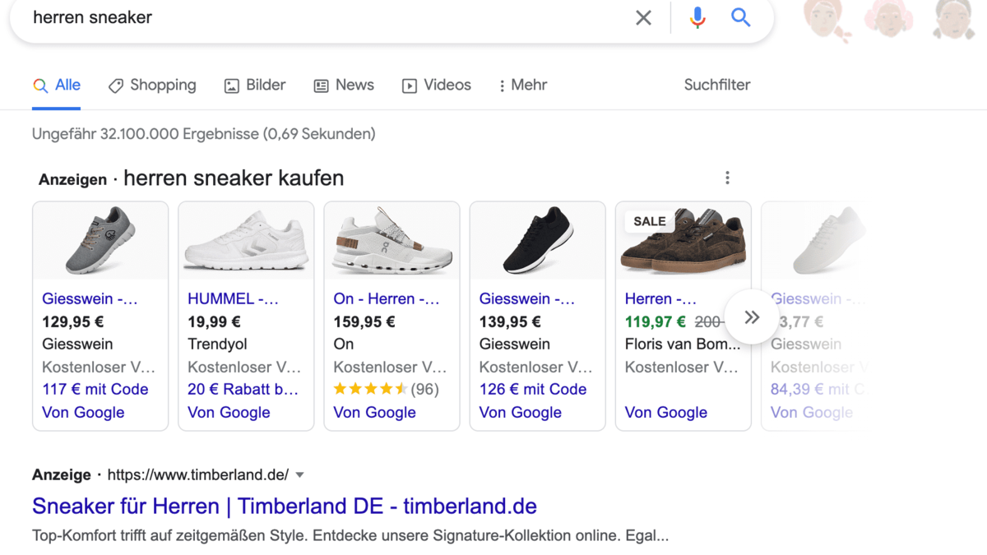Image resolution: width=987 pixels, height=555 pixels.
Task: Click the black Giesswein sneaker thumbnail
Action: (x=537, y=240)
